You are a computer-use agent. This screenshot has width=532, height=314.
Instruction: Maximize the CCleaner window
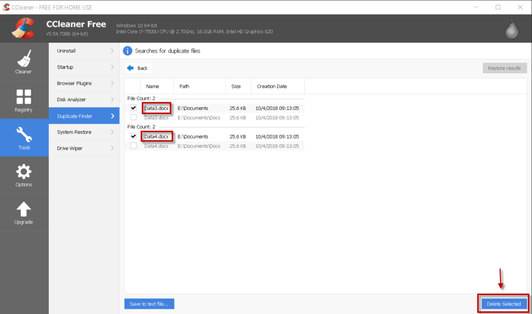[498, 7]
